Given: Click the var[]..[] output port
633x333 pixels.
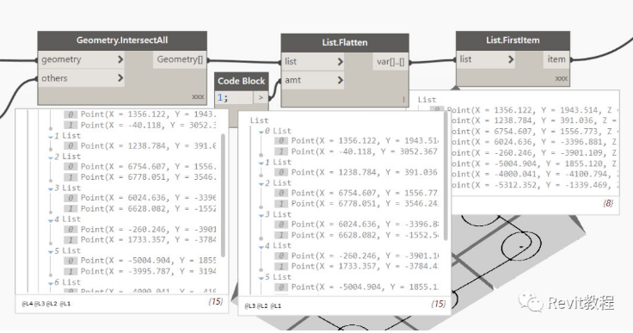Looking at the screenshot, I should pos(390,61).
